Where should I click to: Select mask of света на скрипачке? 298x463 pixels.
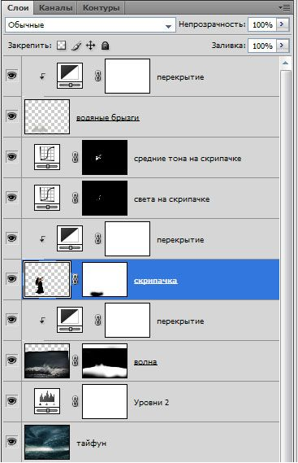click(105, 198)
